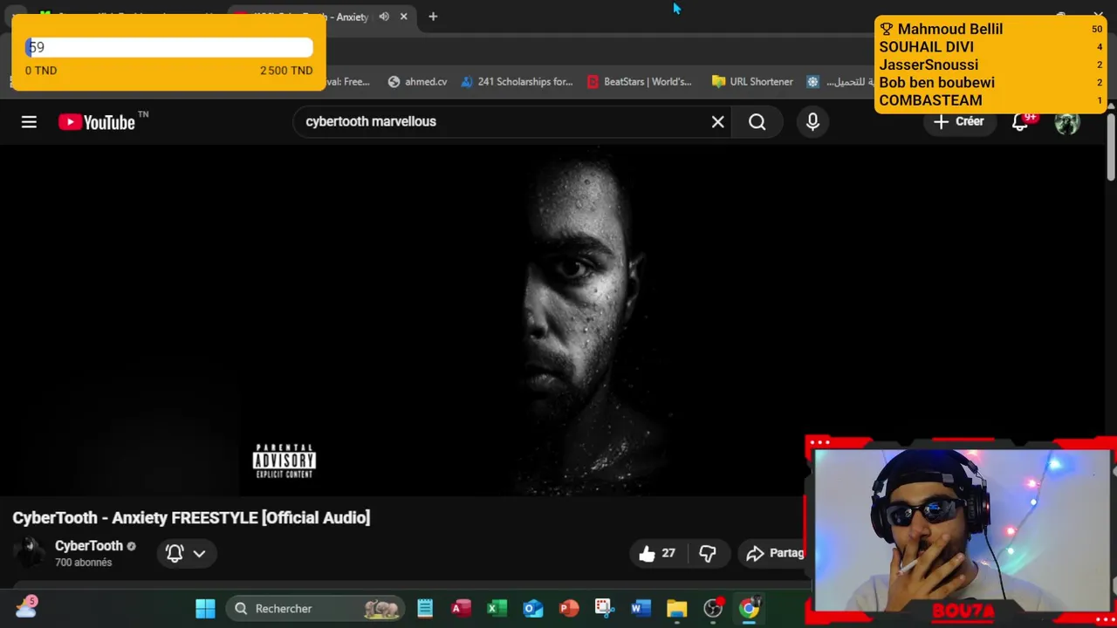Open Snipping Tool from taskbar

point(604,608)
